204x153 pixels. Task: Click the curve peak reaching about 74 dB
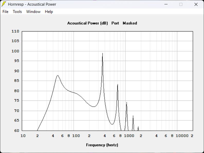point(127,103)
